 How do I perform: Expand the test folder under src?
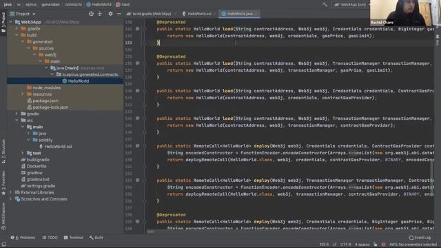click(x=23, y=153)
